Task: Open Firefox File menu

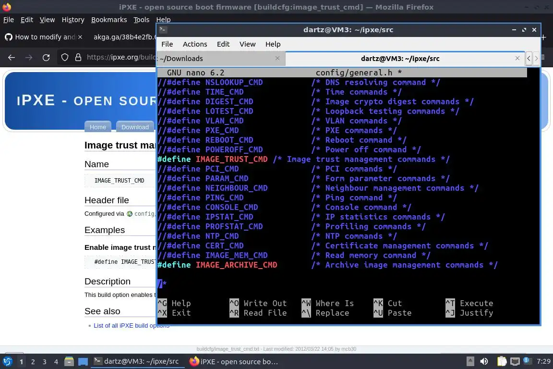Action: point(9,20)
